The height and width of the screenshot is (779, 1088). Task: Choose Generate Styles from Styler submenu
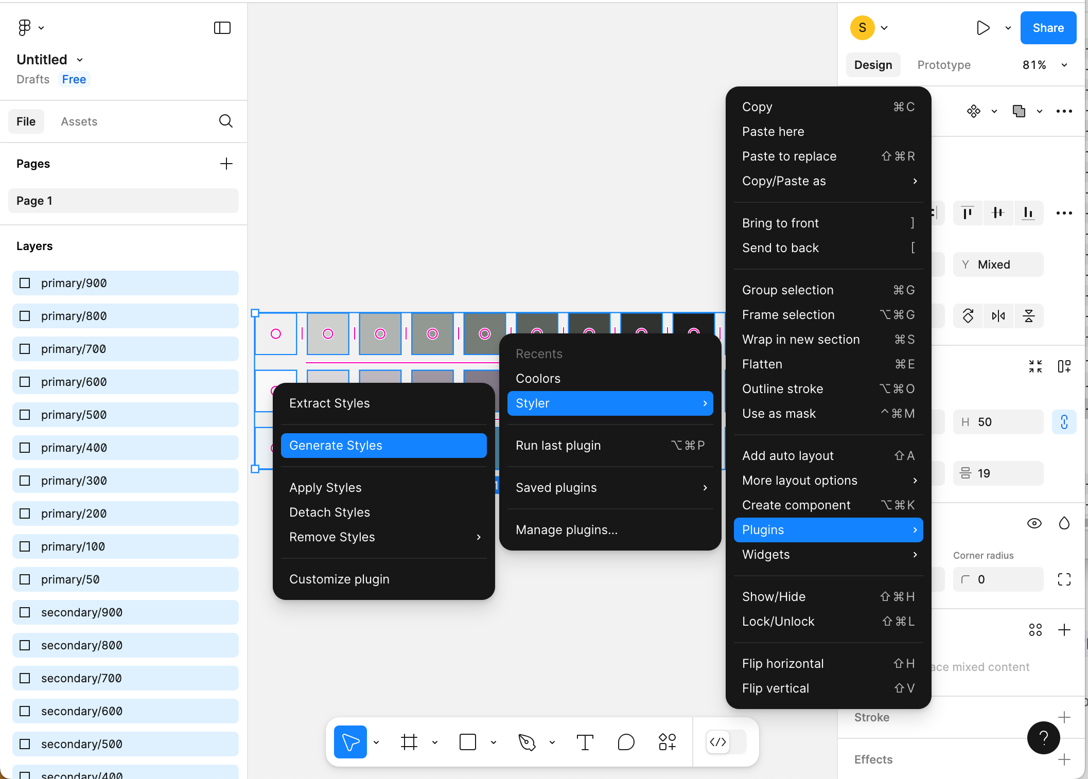(383, 446)
